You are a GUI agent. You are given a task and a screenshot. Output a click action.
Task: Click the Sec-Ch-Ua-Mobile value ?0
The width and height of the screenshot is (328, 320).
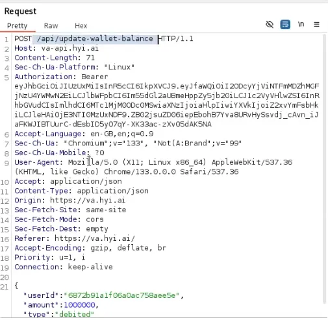coord(99,153)
